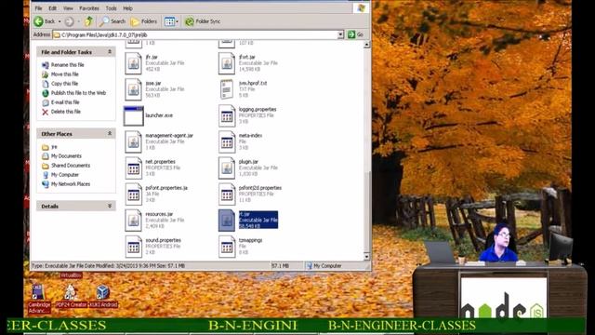The image size is (595, 335).
Task: Toggle the Folders pane
Action: [x=144, y=21]
